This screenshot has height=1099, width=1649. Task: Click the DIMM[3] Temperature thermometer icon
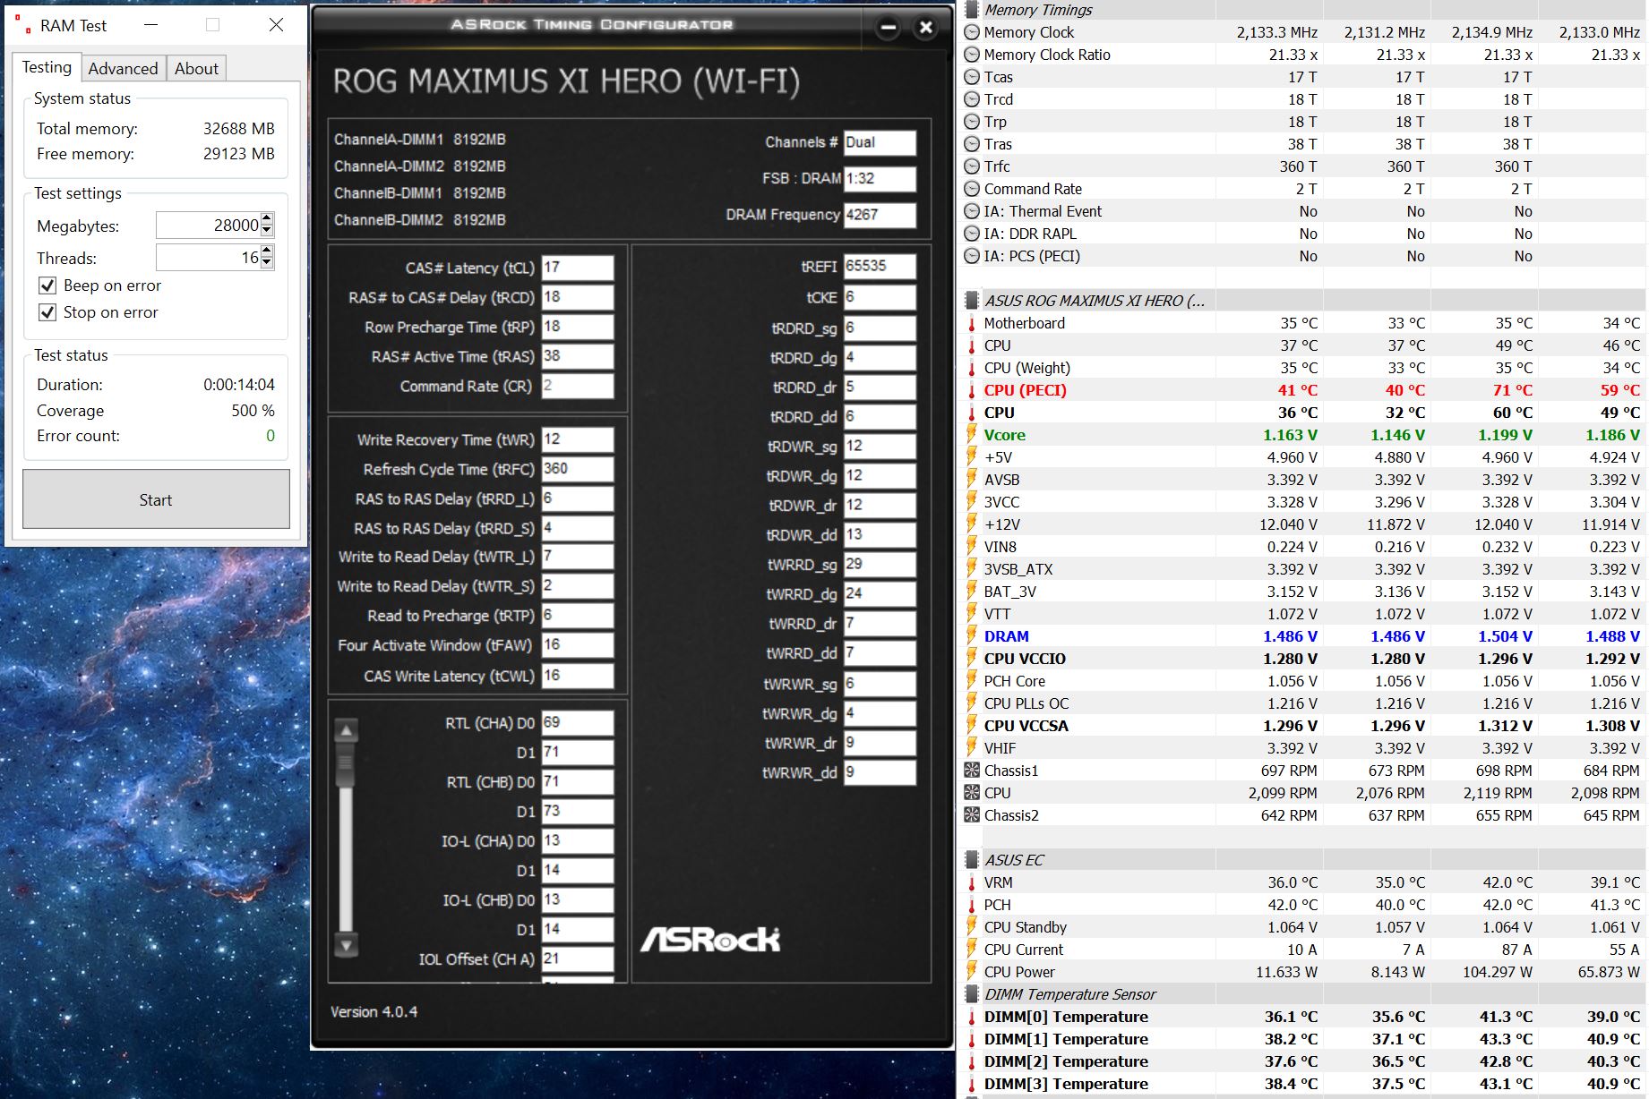click(x=971, y=1084)
